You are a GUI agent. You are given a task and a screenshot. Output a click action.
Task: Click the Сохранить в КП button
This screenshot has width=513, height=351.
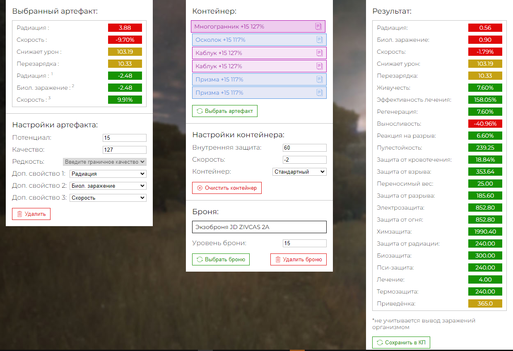click(401, 343)
